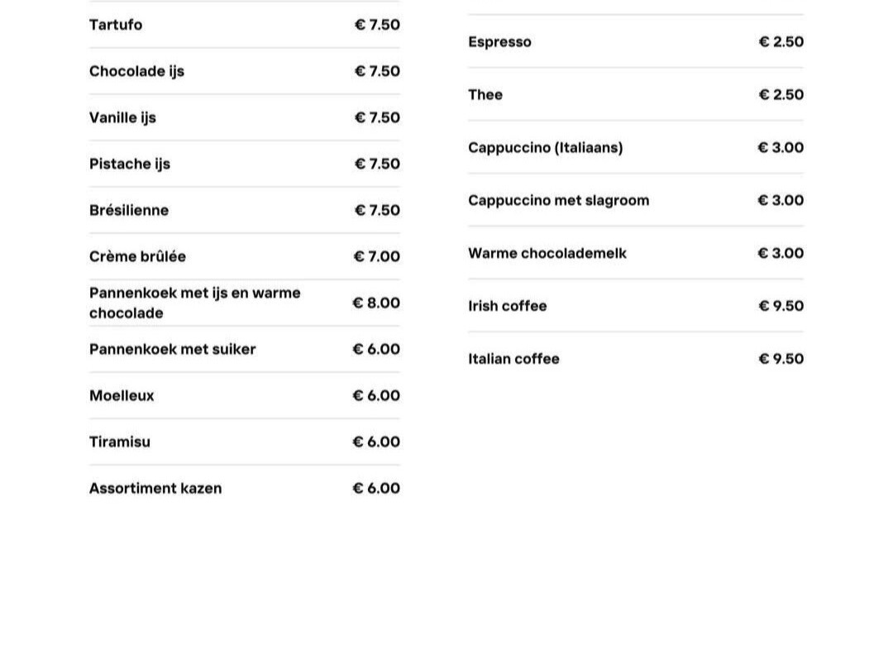
Task: Click the Pannenkoek met suiker entry
Action: [173, 349]
